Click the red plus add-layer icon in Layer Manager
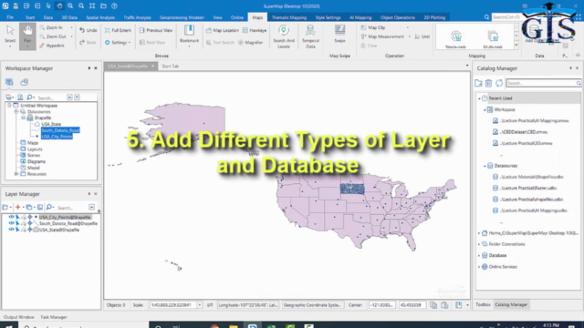Viewport: 584px width, 328px height. (x=17, y=207)
